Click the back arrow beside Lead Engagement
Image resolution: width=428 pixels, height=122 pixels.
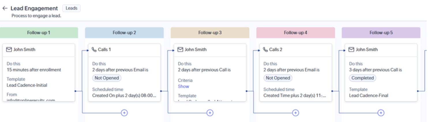[x=5, y=8]
